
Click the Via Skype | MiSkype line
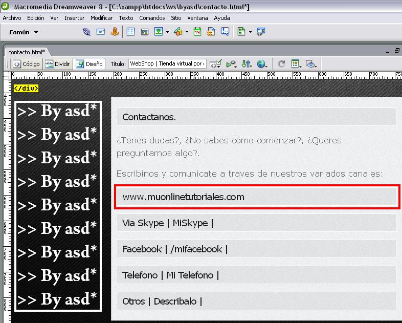168,223
